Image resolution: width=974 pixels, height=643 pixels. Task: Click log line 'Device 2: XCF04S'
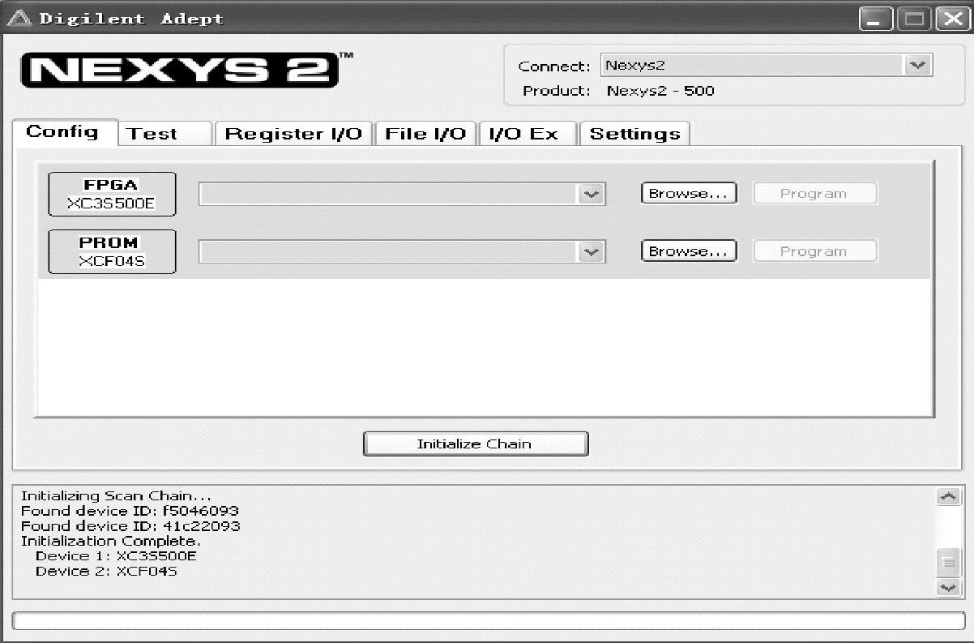106,572
